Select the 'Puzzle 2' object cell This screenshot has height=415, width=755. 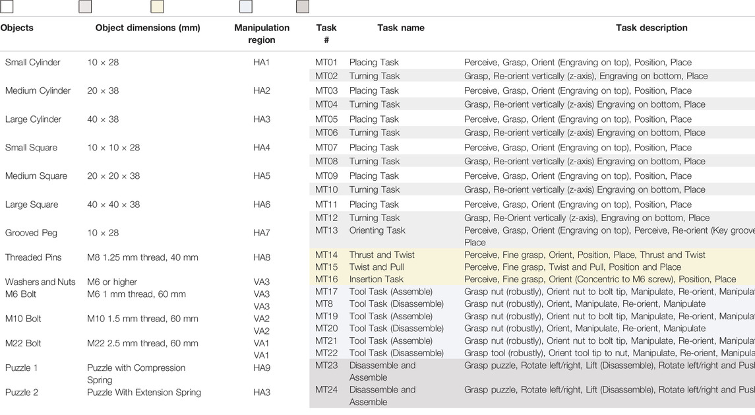pos(22,393)
